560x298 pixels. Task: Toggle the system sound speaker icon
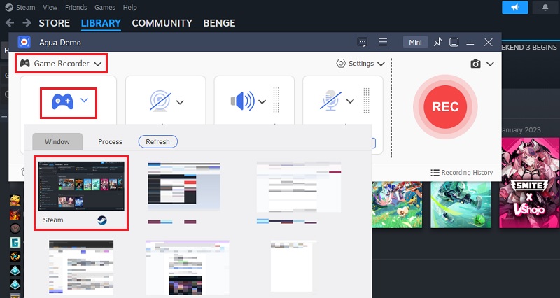coord(242,101)
